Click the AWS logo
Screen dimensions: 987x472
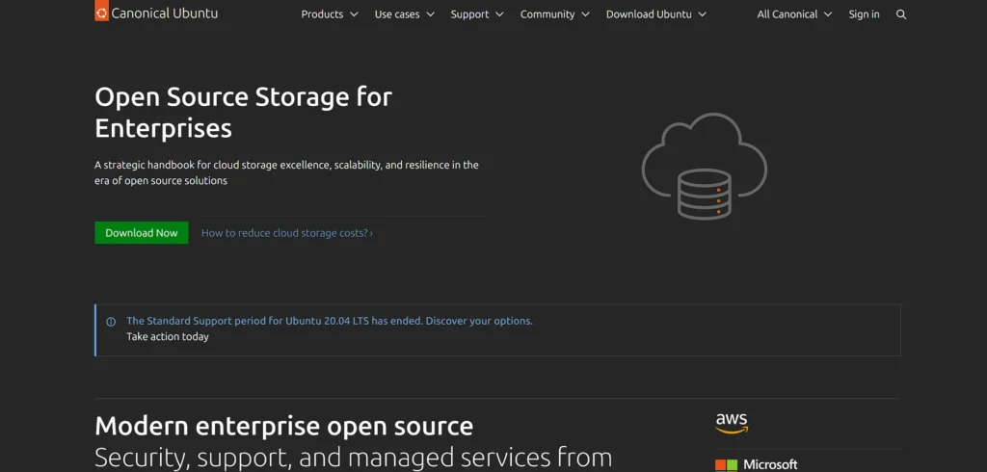point(732,424)
